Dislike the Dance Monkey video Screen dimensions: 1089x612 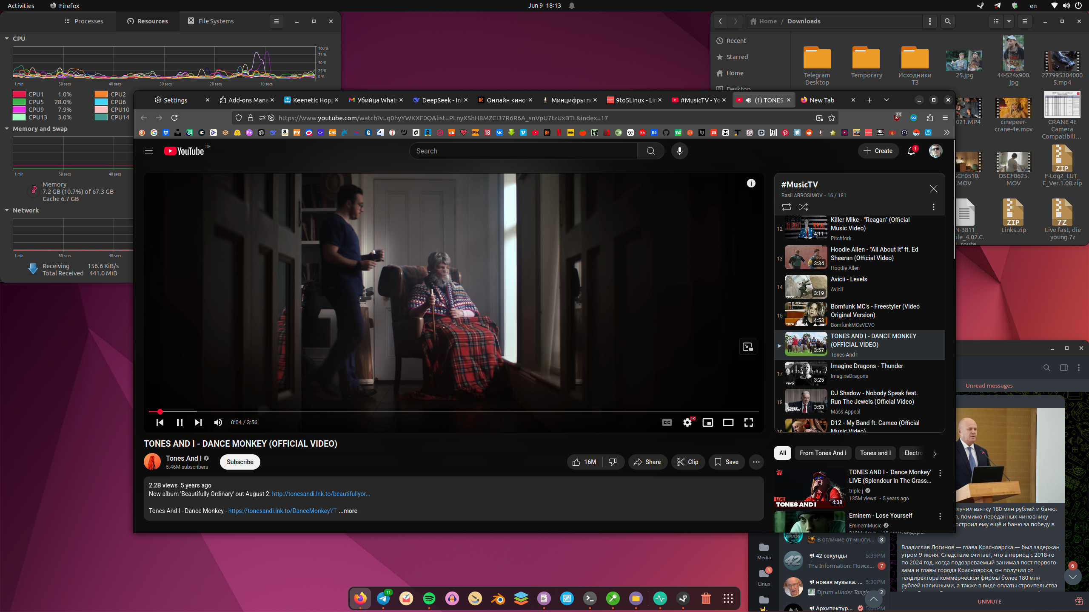[x=613, y=462]
